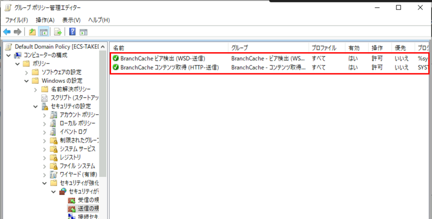The width and height of the screenshot is (432, 219).
Task: Click the export list toolbar icon
Action: pos(58,32)
